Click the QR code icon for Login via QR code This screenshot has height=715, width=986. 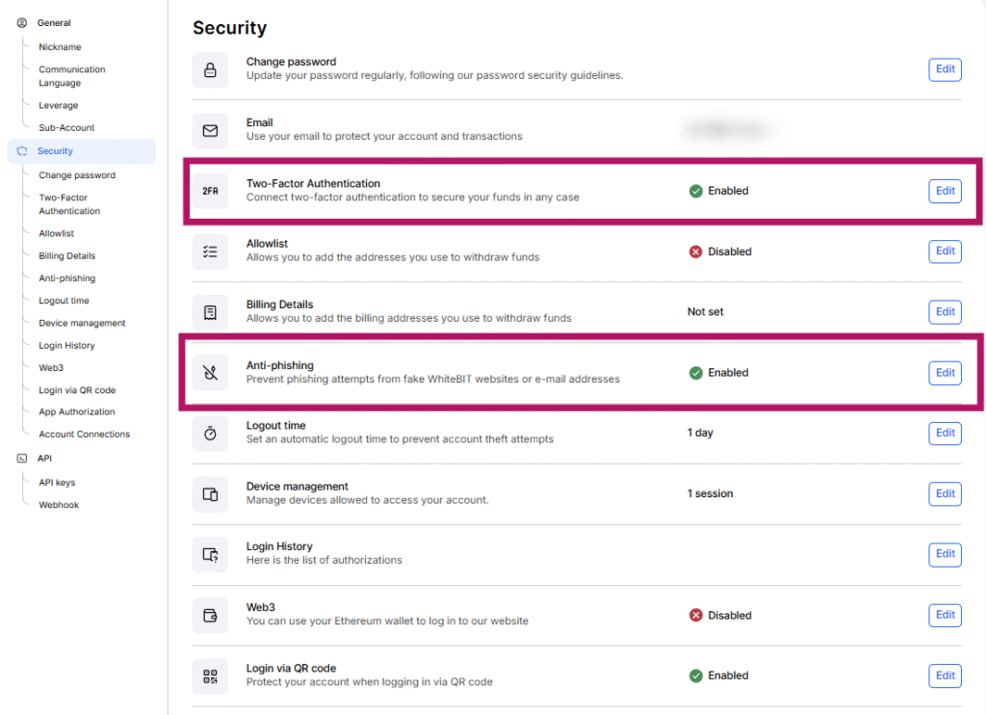pos(210,675)
